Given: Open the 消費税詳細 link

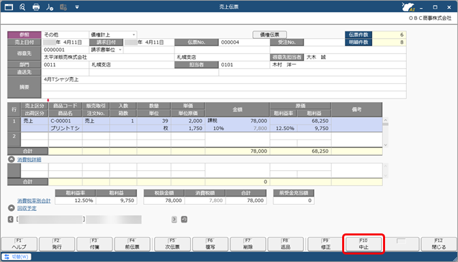Looking at the screenshot, I should click(29, 160).
